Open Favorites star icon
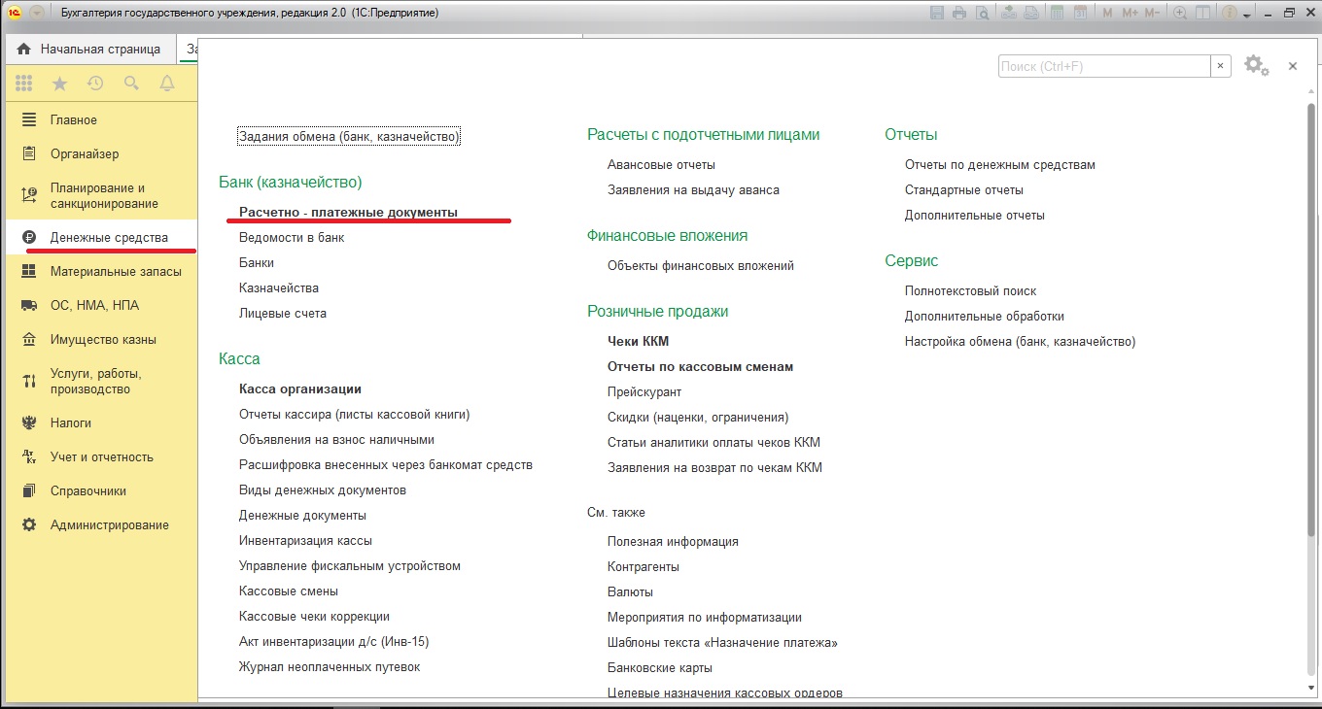The image size is (1322, 709). click(59, 84)
